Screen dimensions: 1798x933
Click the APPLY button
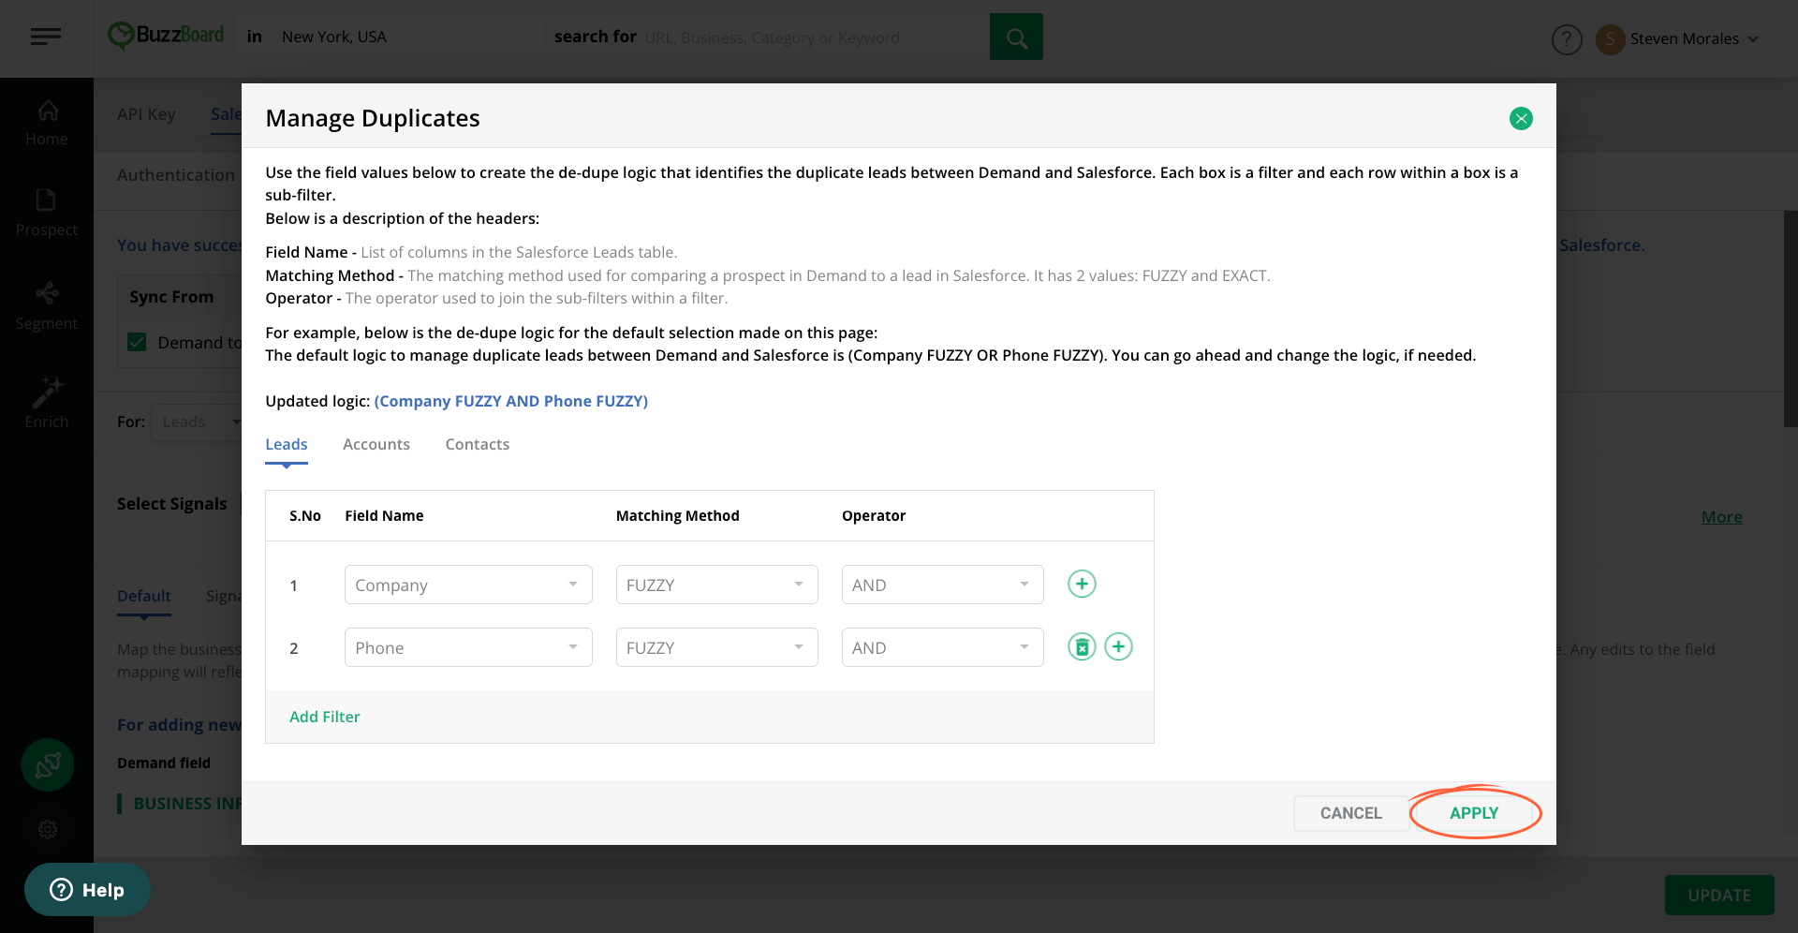click(x=1474, y=813)
